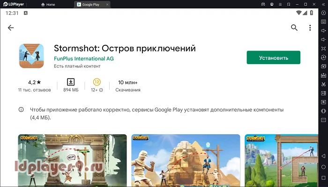Click the install APK icon in sidebar

(323, 75)
